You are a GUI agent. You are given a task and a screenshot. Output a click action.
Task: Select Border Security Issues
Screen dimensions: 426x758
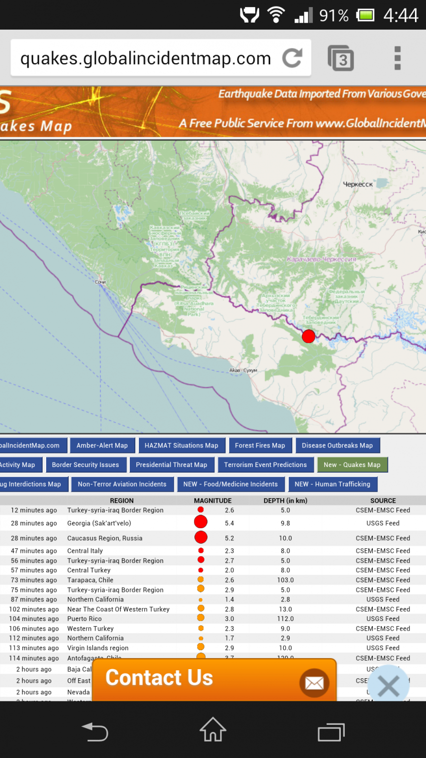click(86, 465)
